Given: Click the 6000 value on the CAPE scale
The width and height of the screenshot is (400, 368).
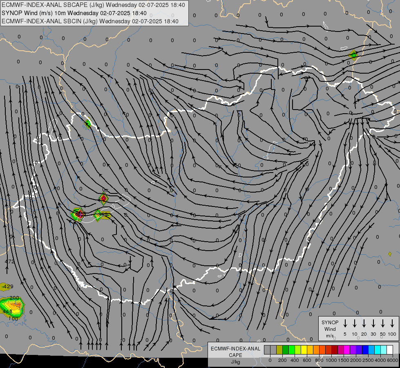Looking at the screenshot, I should [392, 360].
